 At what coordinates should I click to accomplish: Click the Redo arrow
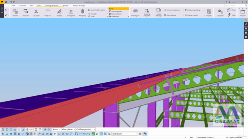(x=14, y=2)
